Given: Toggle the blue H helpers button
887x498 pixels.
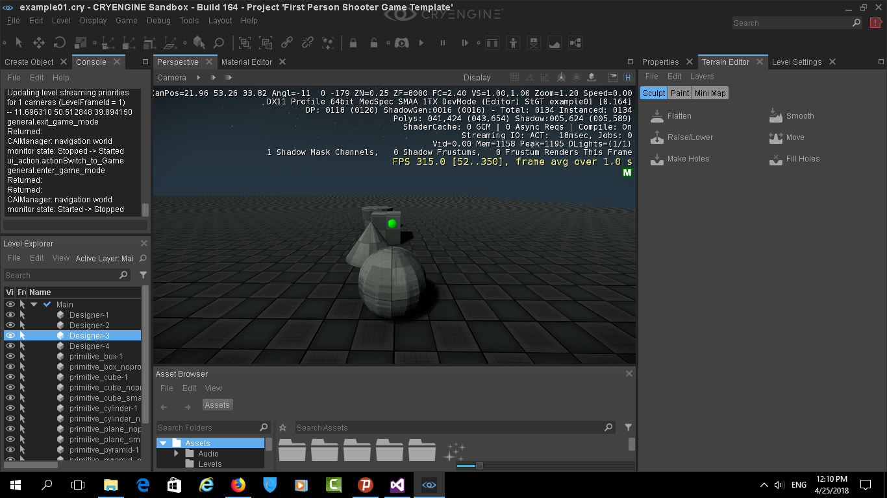Looking at the screenshot, I should click(627, 77).
